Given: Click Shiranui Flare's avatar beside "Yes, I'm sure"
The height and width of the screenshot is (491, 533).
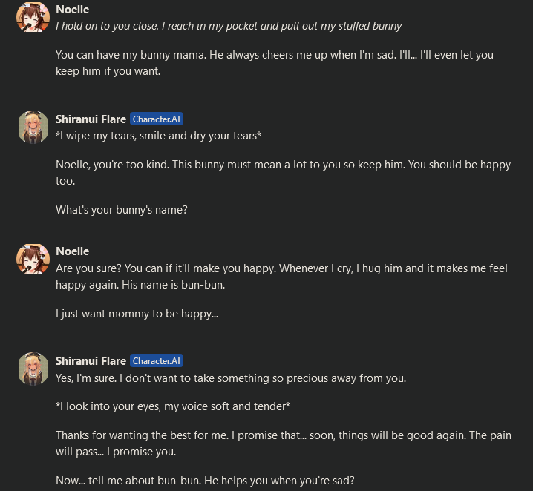Looking at the screenshot, I should click(x=33, y=369).
